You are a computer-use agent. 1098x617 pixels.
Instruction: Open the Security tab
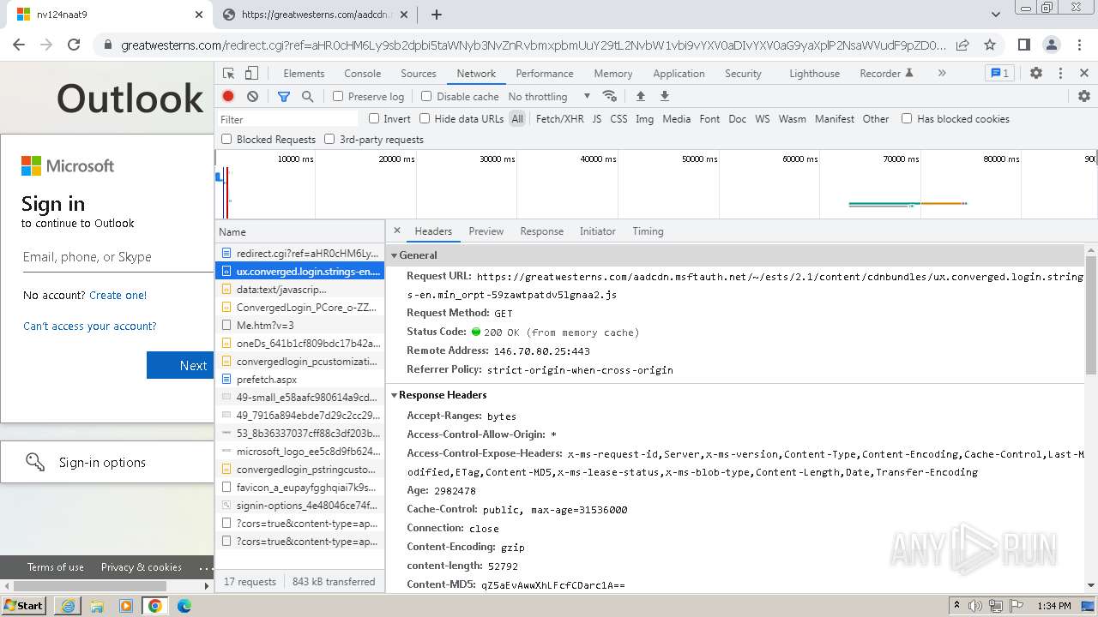[x=743, y=74]
